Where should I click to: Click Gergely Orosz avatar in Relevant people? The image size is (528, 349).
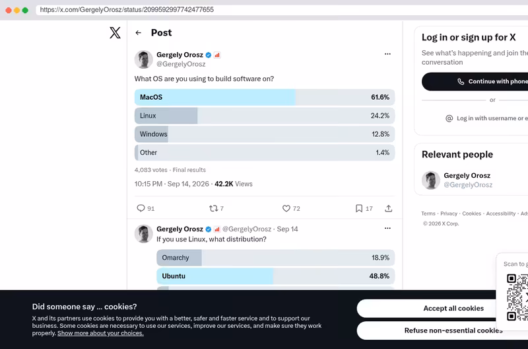(431, 180)
